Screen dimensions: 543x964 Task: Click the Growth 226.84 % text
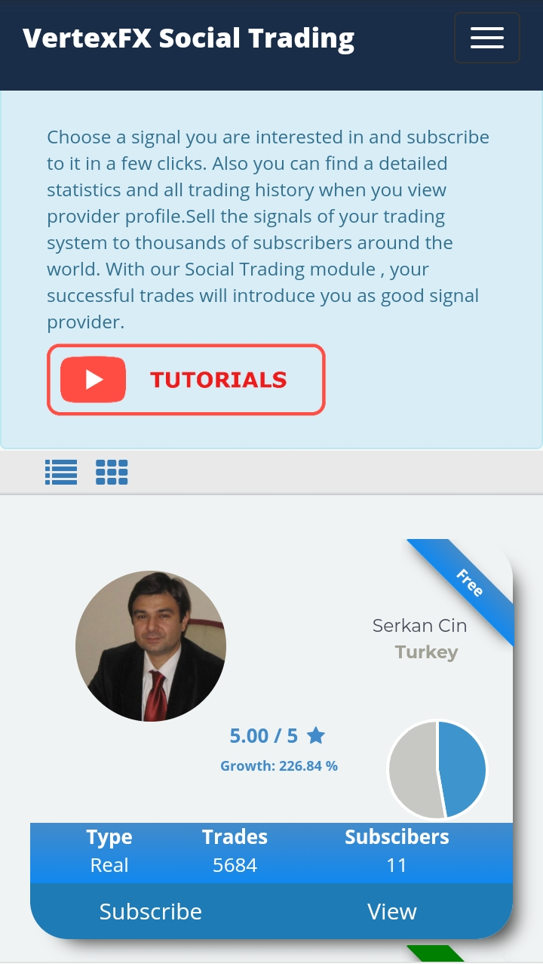[279, 765]
